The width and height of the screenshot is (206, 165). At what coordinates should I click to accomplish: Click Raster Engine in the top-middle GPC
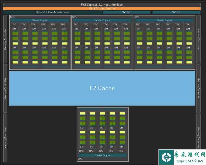102,20
